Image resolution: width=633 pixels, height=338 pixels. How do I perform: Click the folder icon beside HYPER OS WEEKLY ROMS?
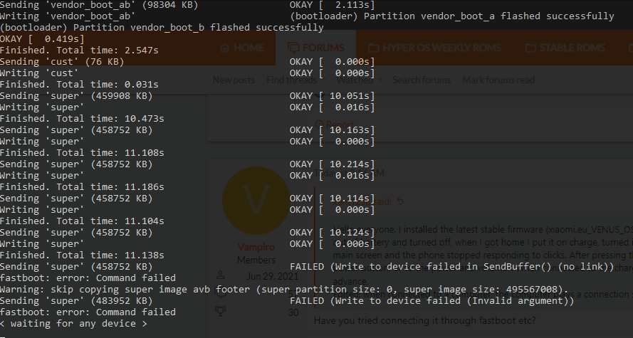[371, 48]
